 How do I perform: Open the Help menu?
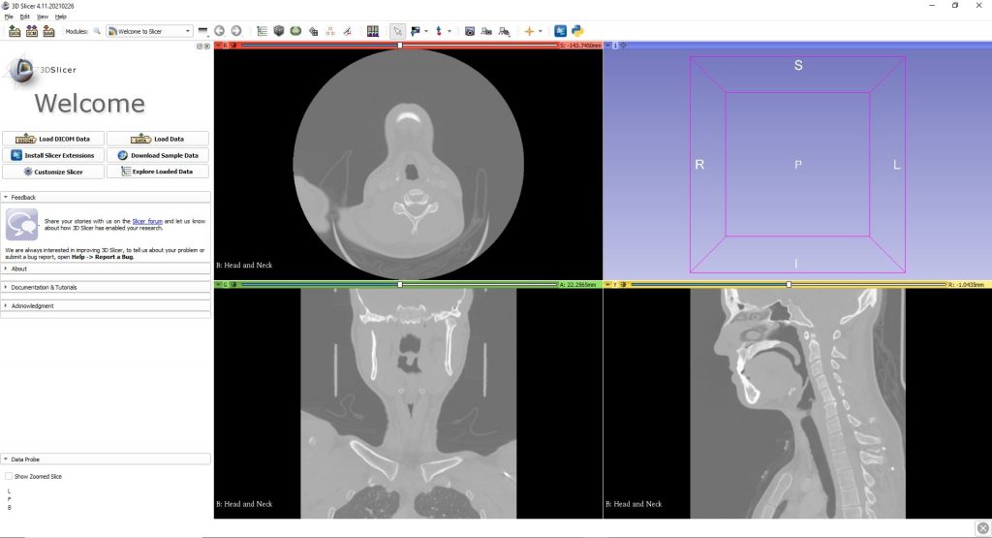(61, 17)
